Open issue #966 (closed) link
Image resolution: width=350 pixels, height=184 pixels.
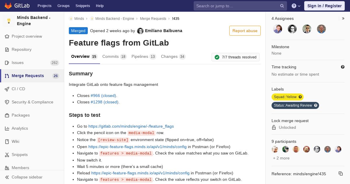click(x=103, y=96)
